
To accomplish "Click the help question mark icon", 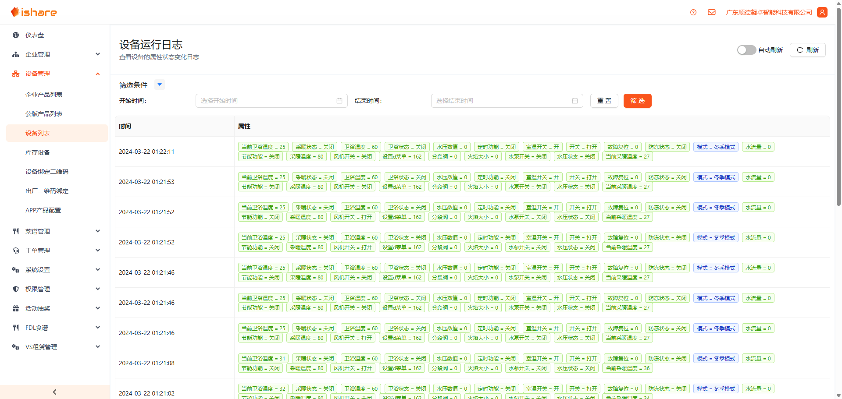I will (693, 12).
